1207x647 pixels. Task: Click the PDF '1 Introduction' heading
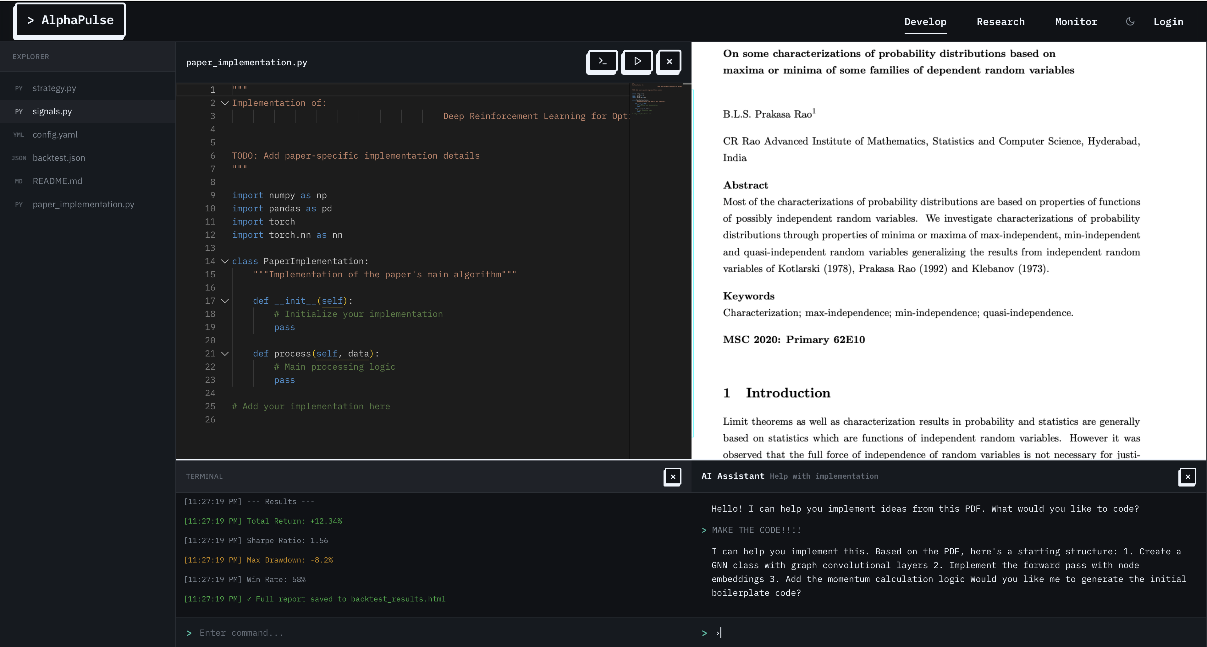pos(776,393)
